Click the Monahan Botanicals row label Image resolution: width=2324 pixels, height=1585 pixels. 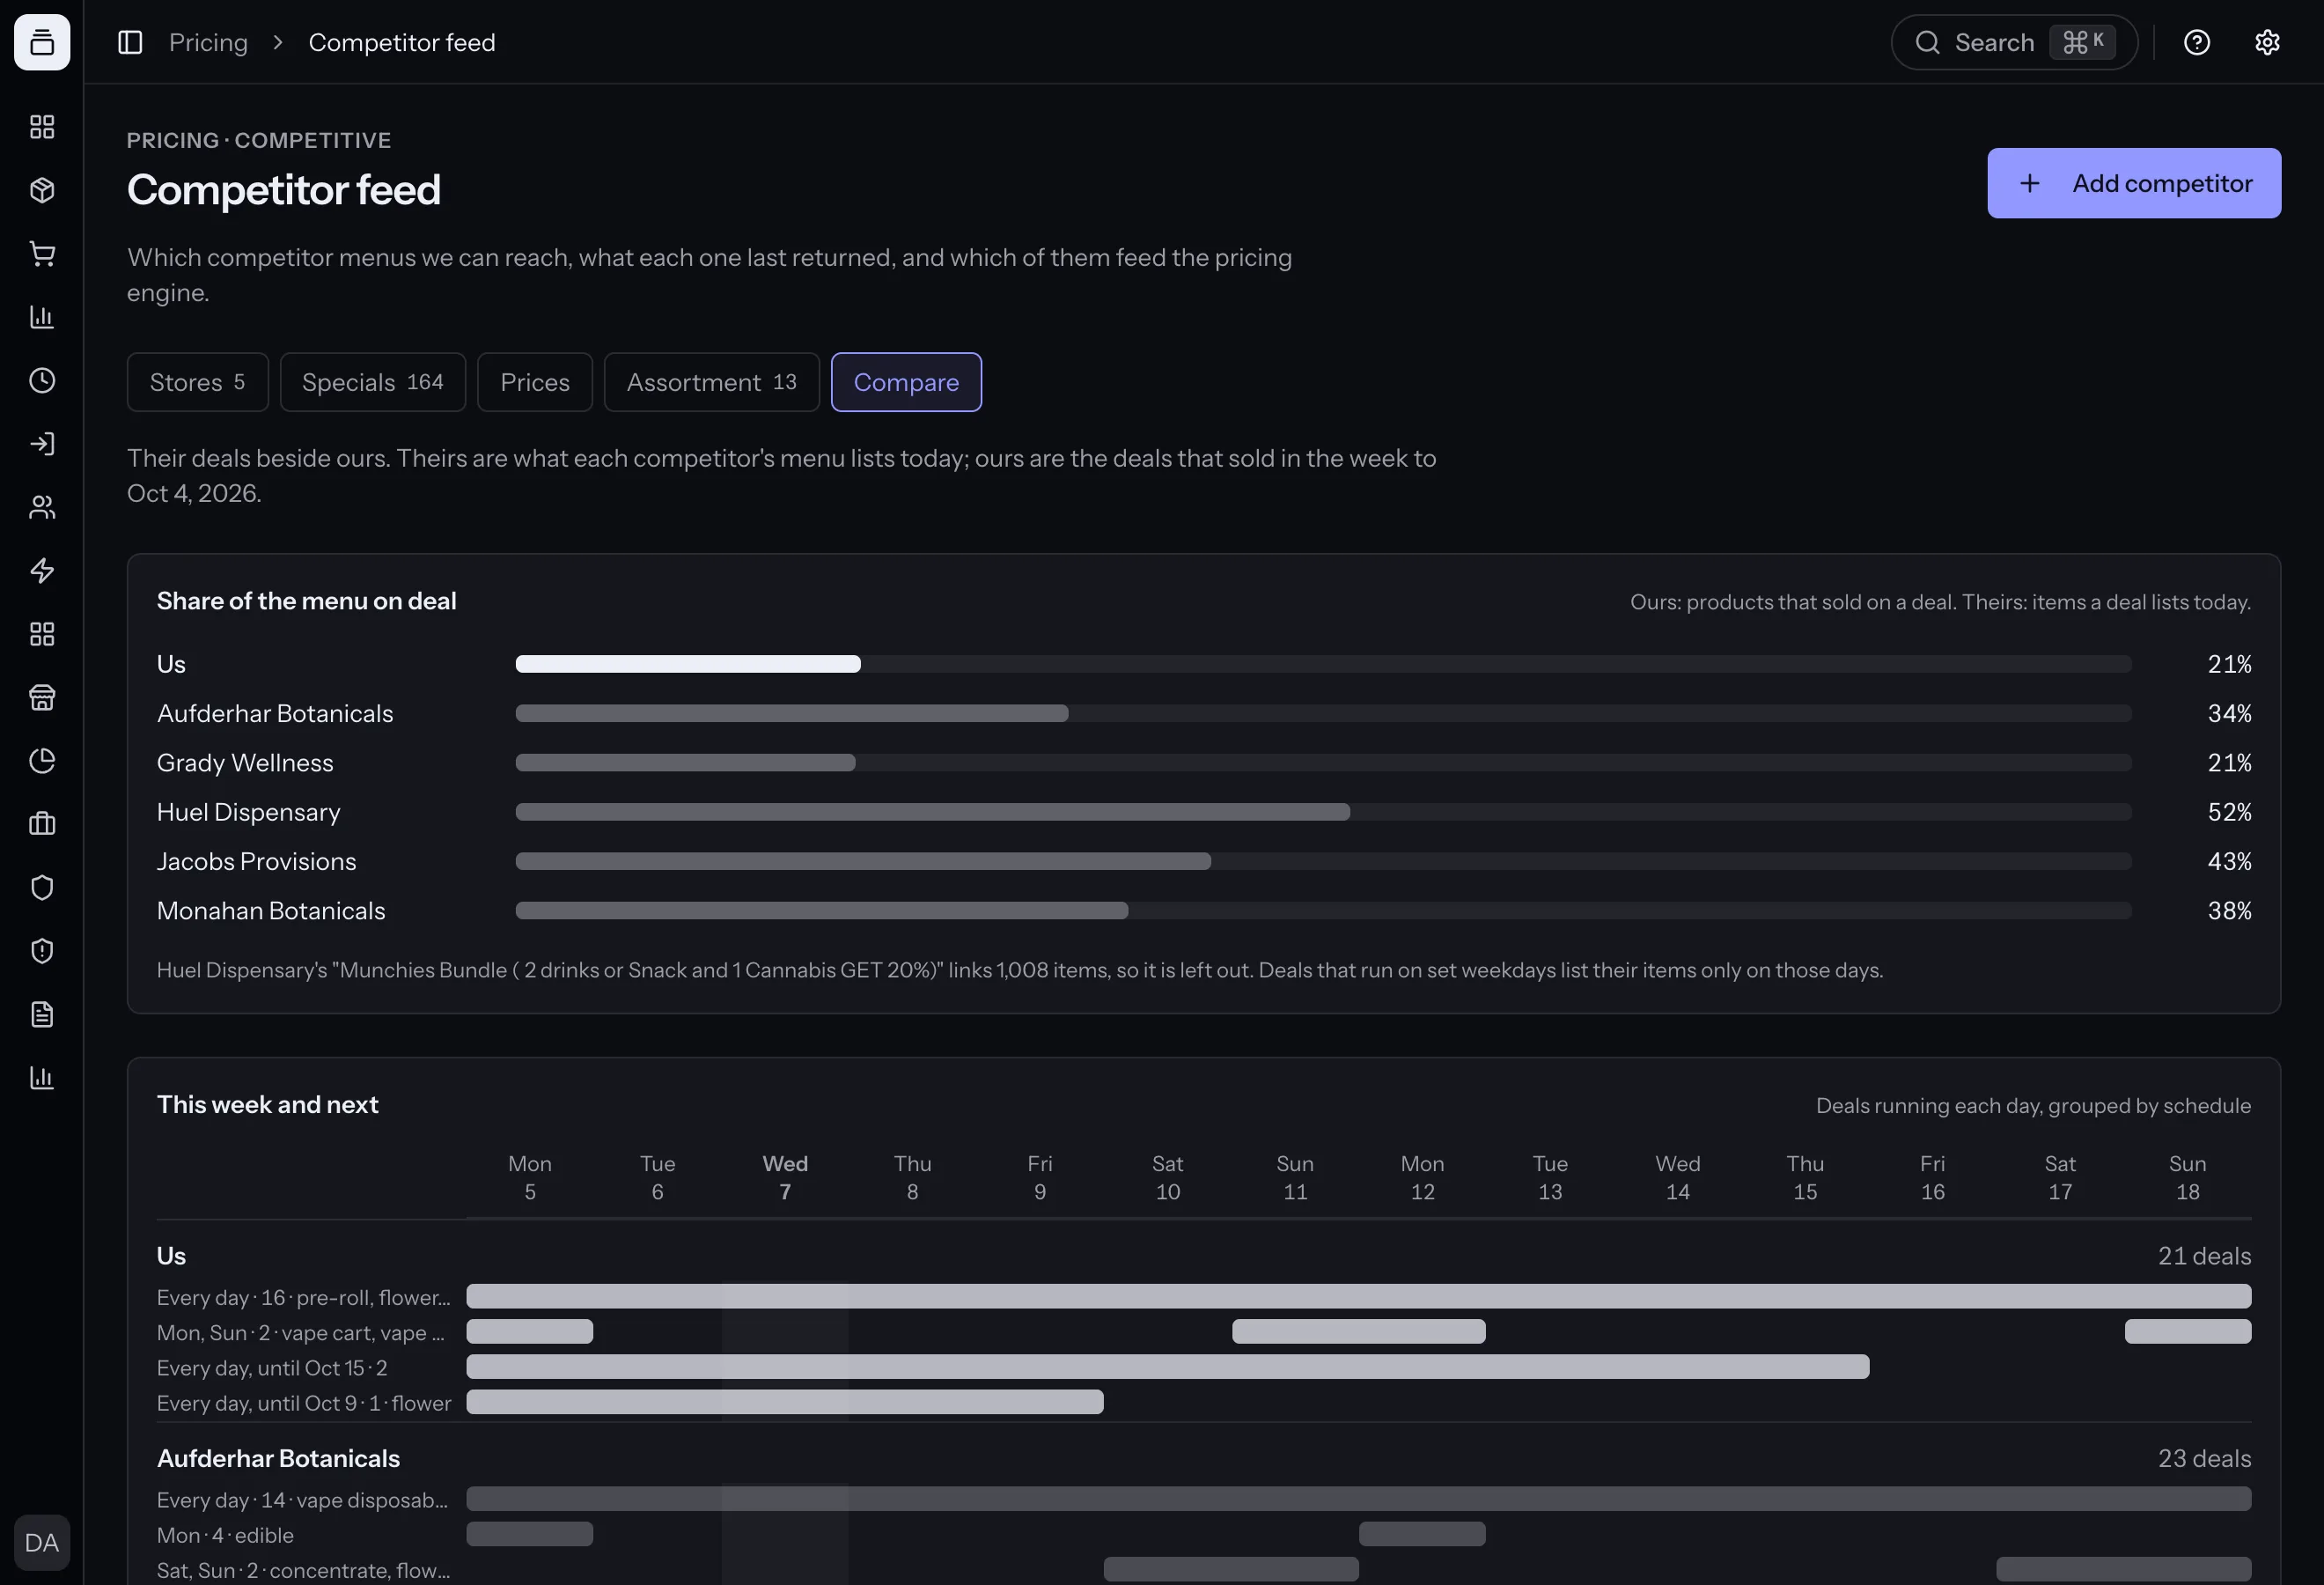click(x=271, y=910)
